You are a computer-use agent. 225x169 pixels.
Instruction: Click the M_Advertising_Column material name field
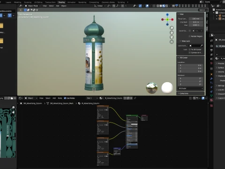(x=113, y=98)
